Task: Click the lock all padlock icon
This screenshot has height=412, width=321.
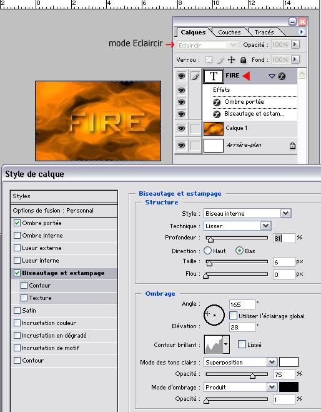Action: coord(243,60)
